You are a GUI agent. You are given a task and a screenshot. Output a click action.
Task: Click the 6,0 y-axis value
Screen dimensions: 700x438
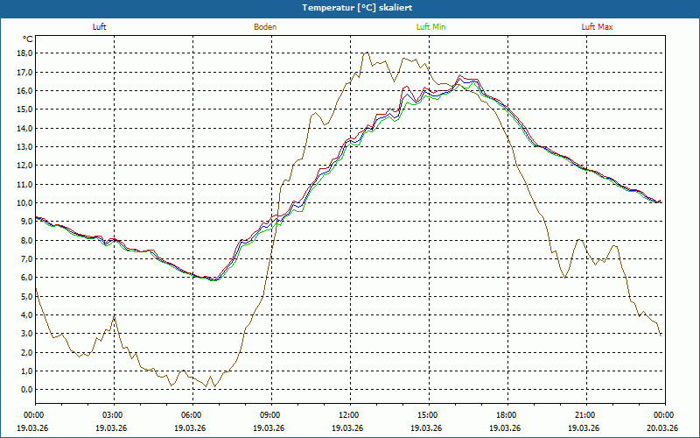[x=27, y=278]
